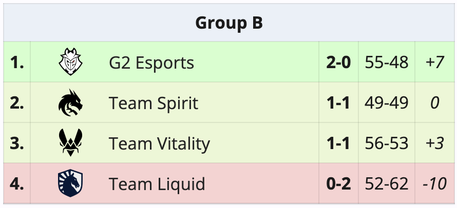The width and height of the screenshot is (457, 208).
Task: Click the +7 round difference value
Action: [434, 63]
